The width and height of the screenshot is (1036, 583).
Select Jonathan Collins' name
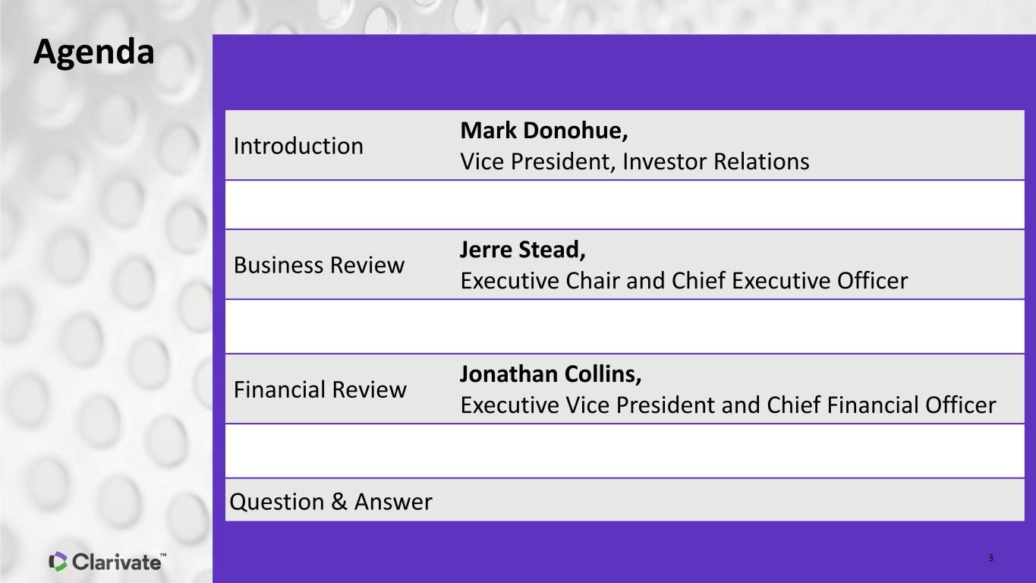coord(552,374)
